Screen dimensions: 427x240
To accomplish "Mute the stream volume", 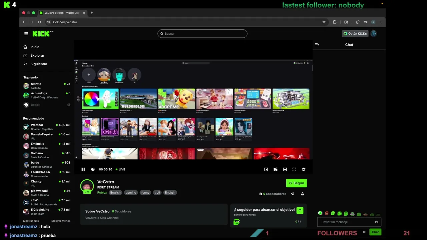I will tap(93, 169).
